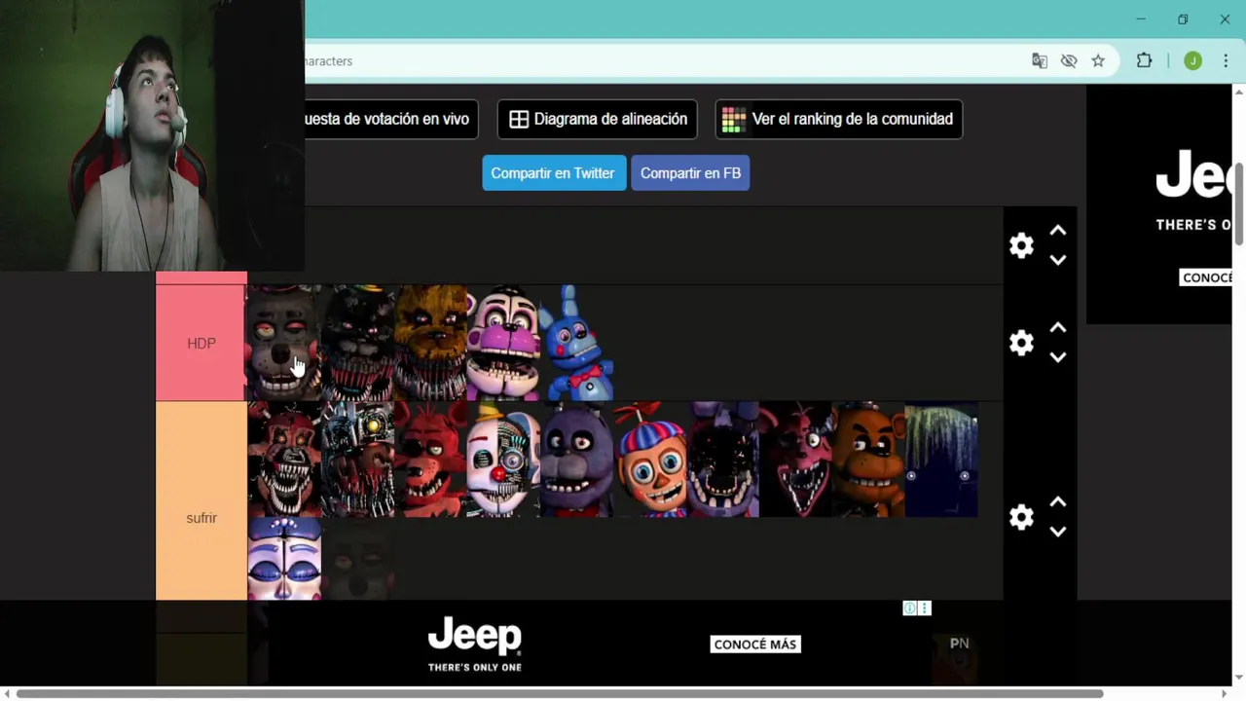
Task: Select red Foxy thumbnail in sufrir tier
Action: point(430,460)
